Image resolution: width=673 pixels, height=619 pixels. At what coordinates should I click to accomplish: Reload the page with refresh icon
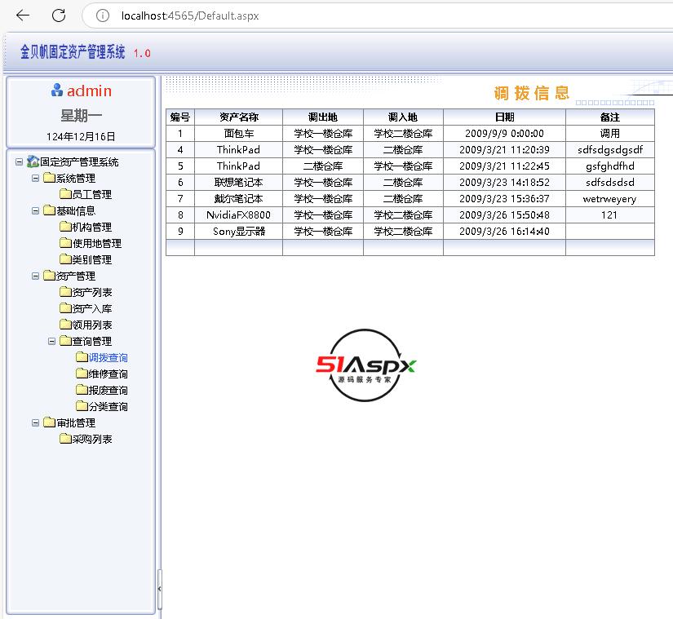(x=59, y=15)
